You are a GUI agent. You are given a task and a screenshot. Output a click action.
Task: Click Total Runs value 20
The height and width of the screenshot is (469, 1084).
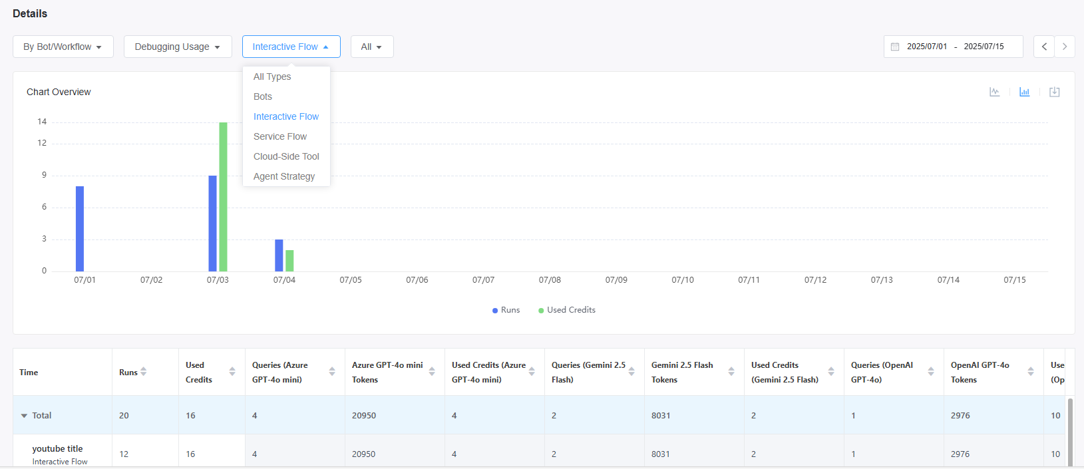click(124, 416)
